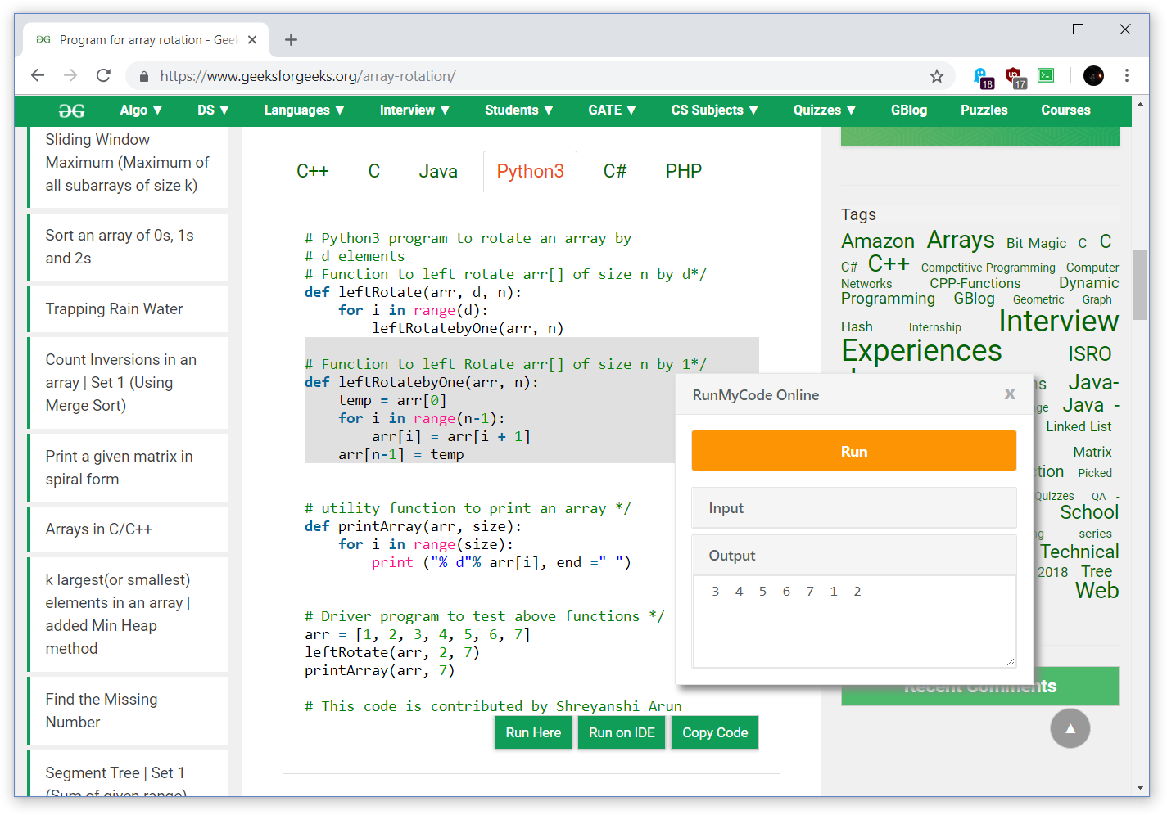This screenshot has height=815, width=1167.
Task: Open the green terminal extension icon
Action: pos(1046,75)
